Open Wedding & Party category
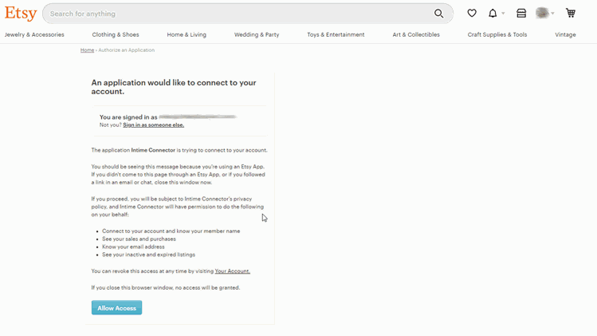This screenshot has height=336, width=597. pyautogui.click(x=257, y=35)
